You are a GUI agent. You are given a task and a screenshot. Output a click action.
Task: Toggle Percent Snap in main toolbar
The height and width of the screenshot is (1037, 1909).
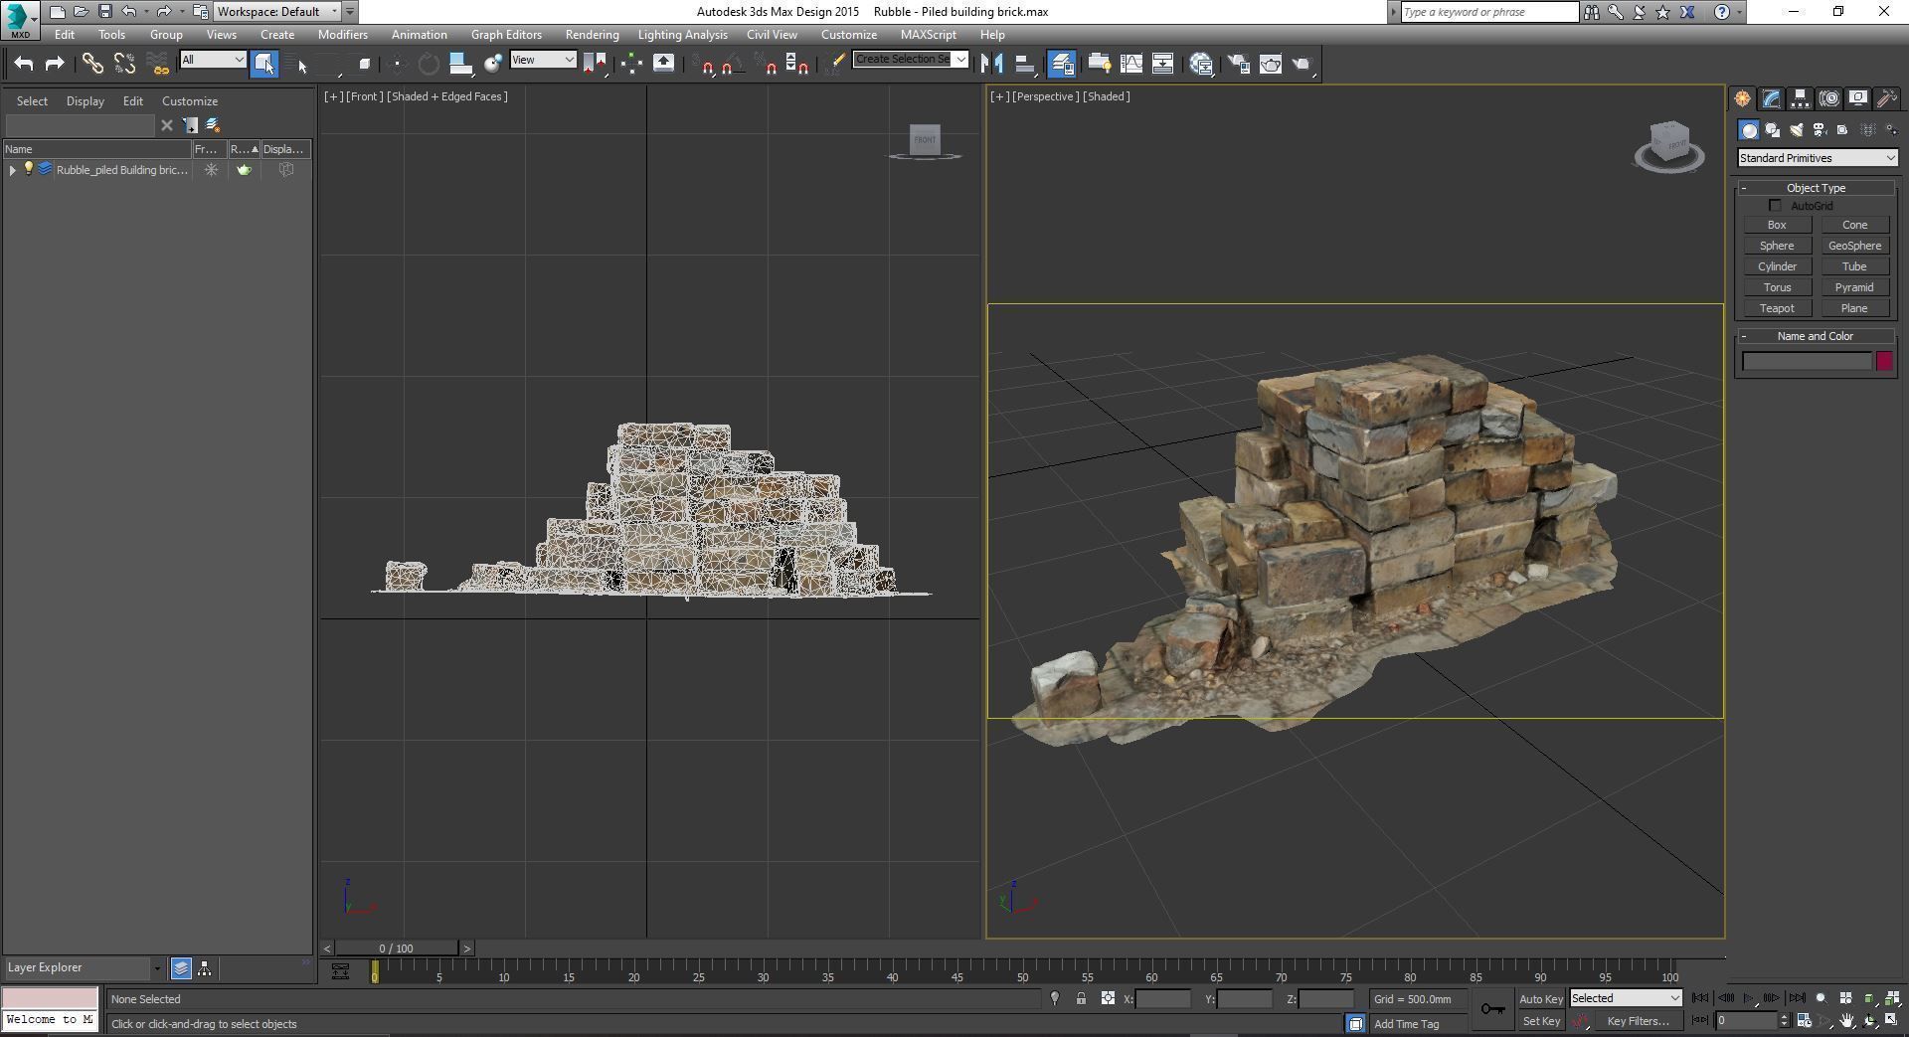[x=768, y=64]
